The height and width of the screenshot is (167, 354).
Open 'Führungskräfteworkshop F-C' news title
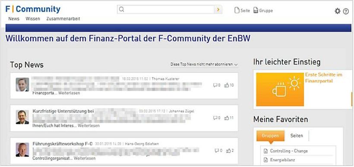(x=63, y=144)
